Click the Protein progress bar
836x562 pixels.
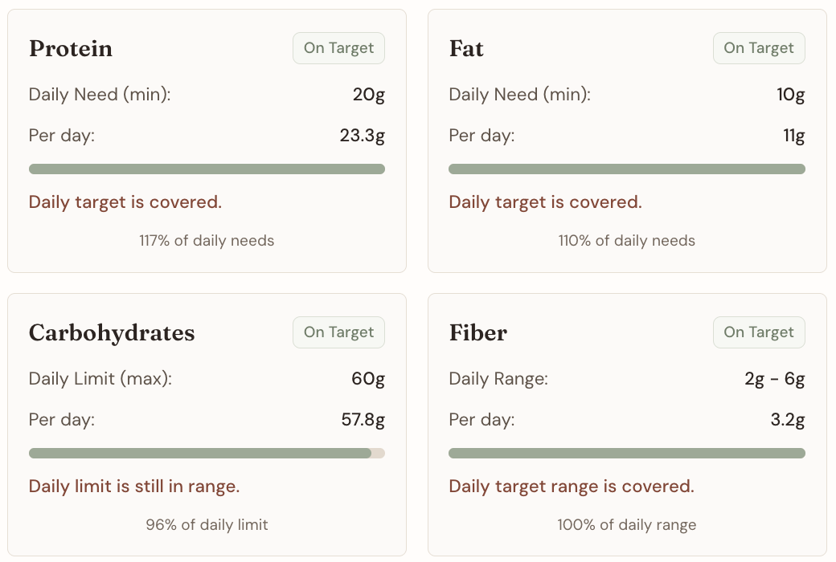click(x=207, y=169)
